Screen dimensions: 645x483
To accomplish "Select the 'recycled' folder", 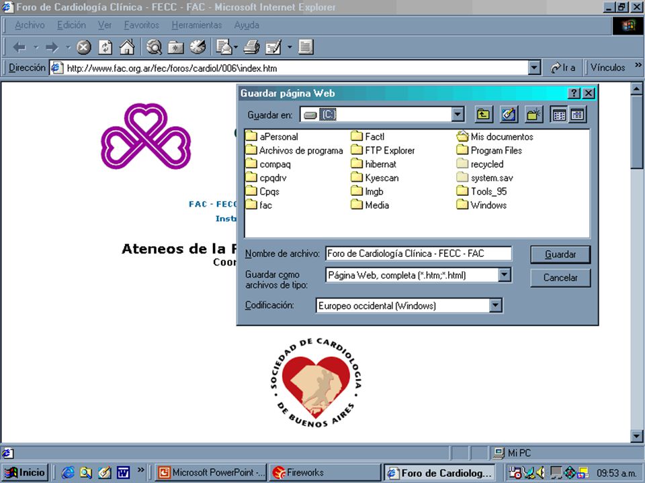I will [x=480, y=164].
